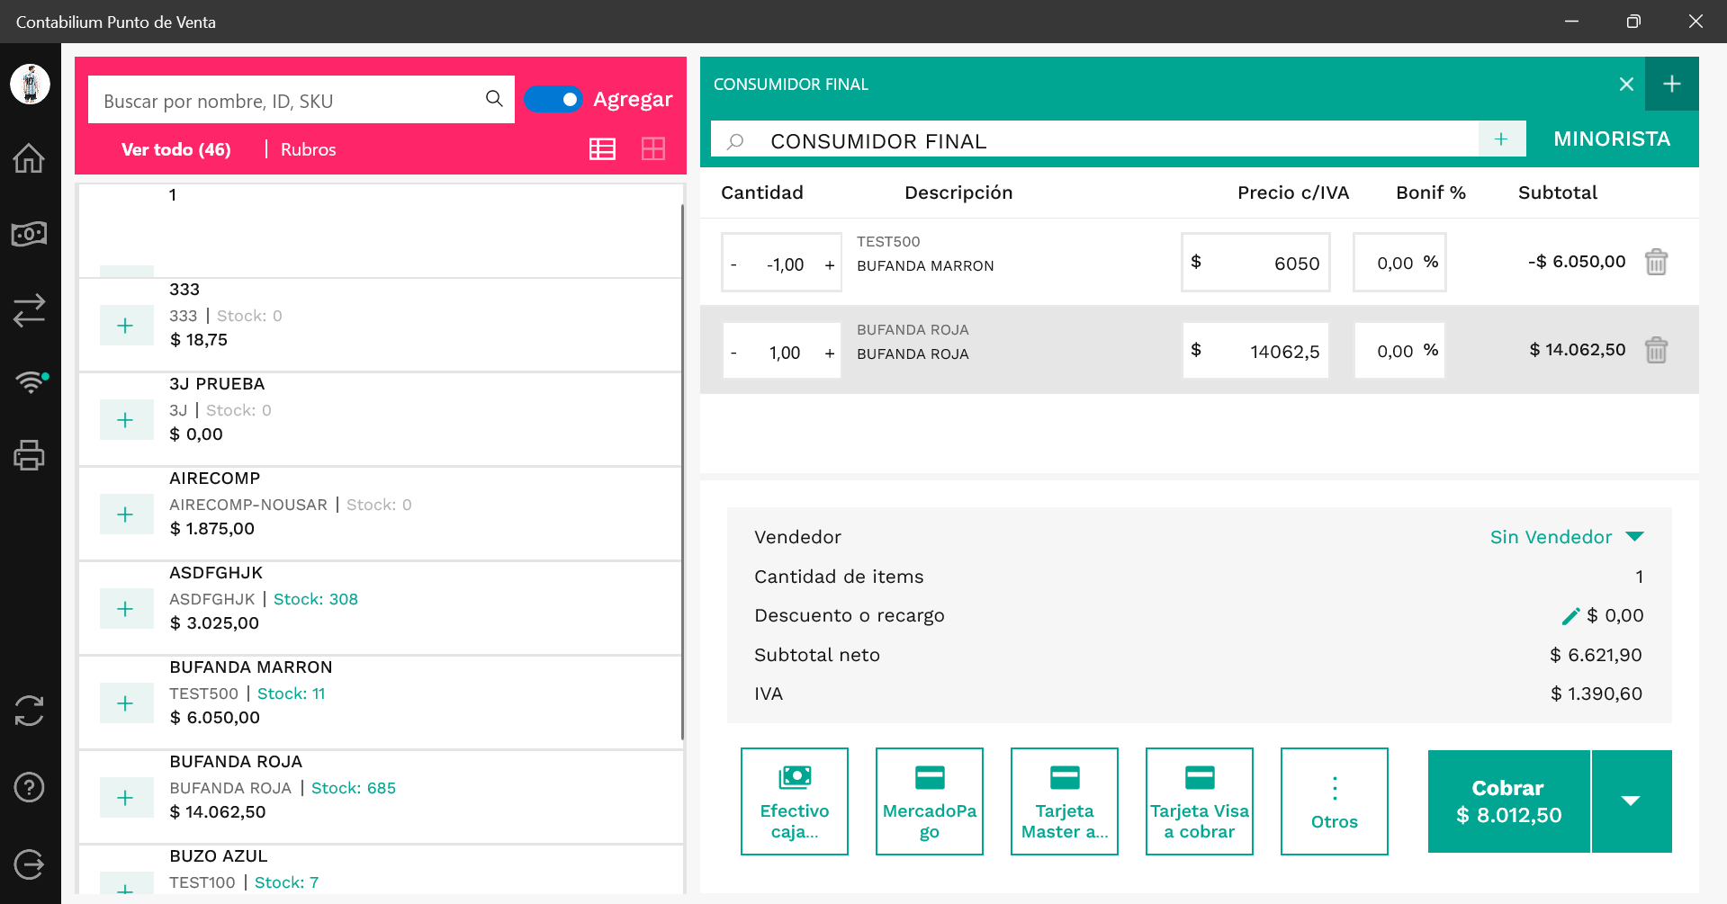Close the CONSUMIDOR FINAL sale tab

(x=1626, y=85)
